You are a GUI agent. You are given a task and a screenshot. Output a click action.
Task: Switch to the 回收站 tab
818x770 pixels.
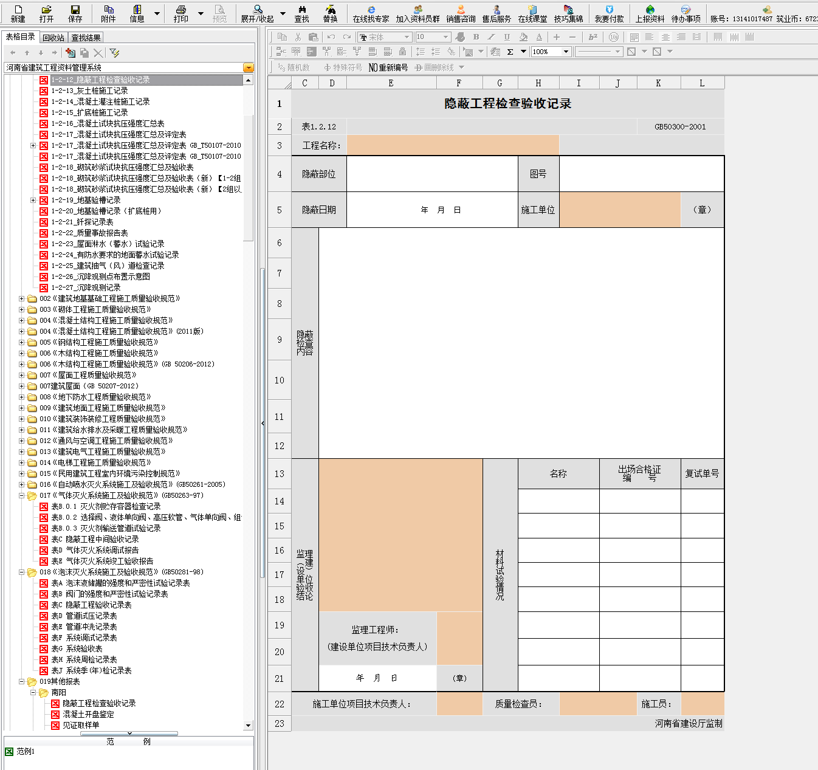[53, 38]
